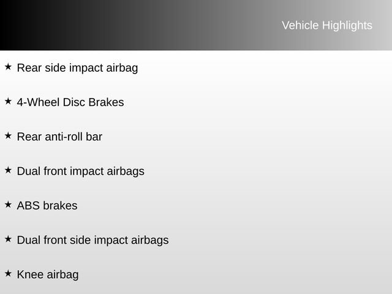
Task: Select the ABS brakes list entry
Action: (x=47, y=206)
